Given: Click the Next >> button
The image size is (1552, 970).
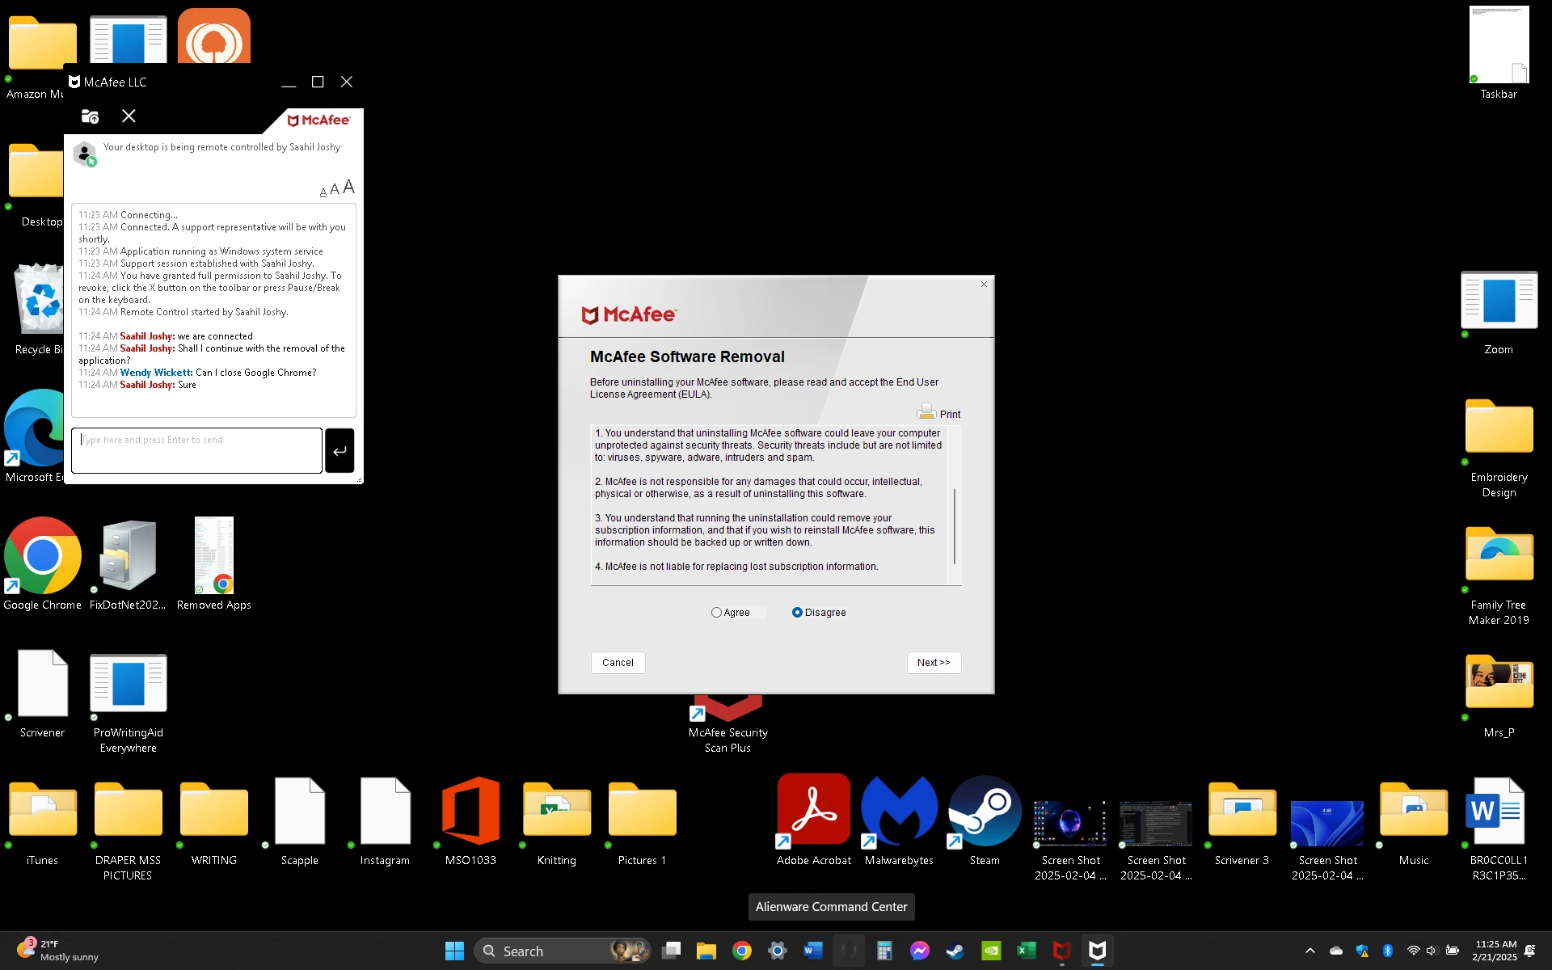Looking at the screenshot, I should pos(934,663).
